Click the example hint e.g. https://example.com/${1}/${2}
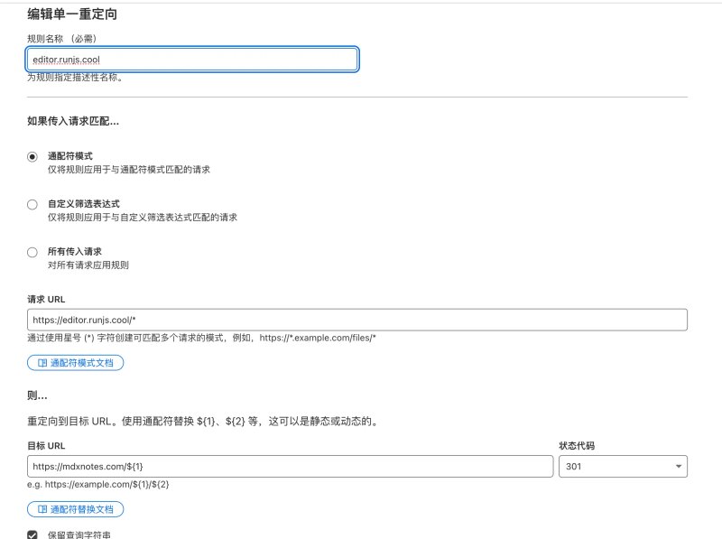Image resolution: width=722 pixels, height=539 pixels. click(x=98, y=485)
